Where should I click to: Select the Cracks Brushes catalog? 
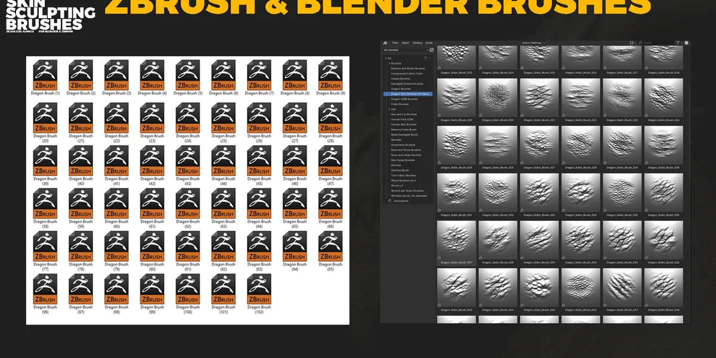(x=400, y=79)
